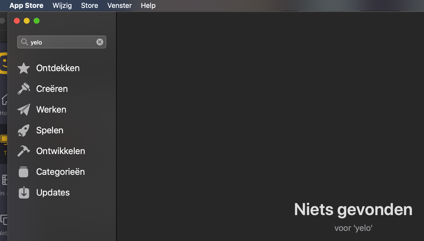Click the star icon next to Ontdekken
Viewport: 424px width, 241px height.
(x=23, y=68)
